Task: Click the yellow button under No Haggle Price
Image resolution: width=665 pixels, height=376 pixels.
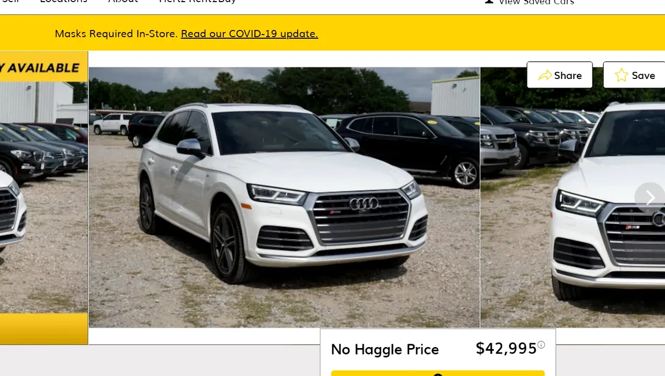Action: [x=438, y=373]
